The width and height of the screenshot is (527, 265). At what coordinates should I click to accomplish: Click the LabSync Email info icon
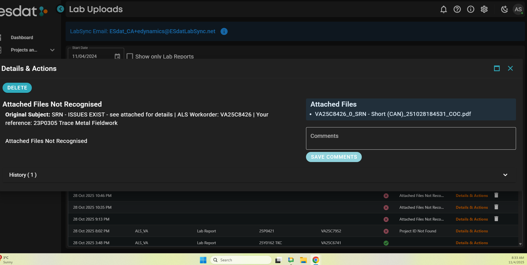tap(224, 32)
